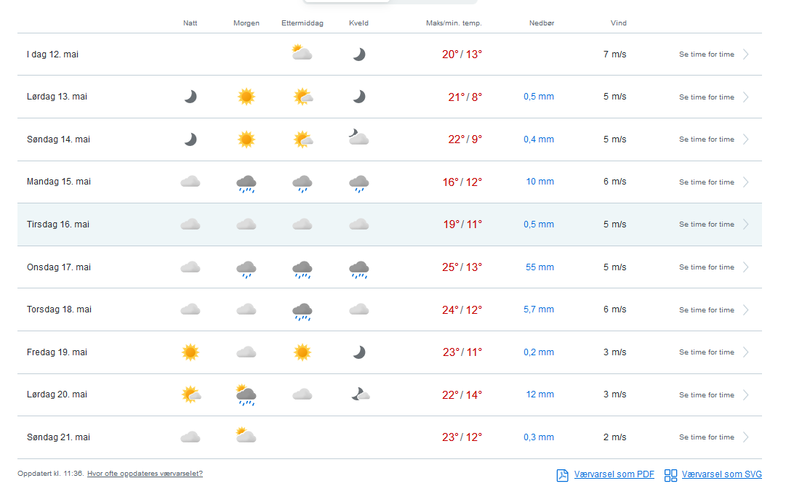The height and width of the screenshot is (502, 794).
Task: Click the sun icon for Lørdag 13. mai morning
Action: pos(246,97)
